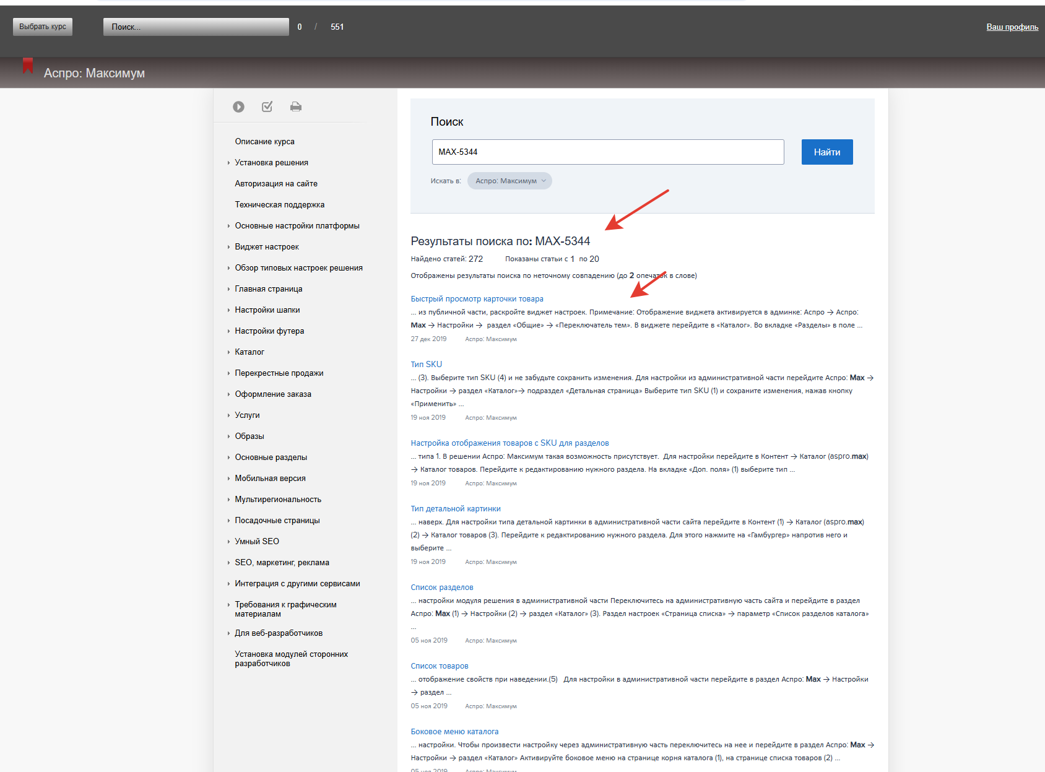Click the play course icon in sidebar
Screen dimensions: 1045x772
point(238,106)
